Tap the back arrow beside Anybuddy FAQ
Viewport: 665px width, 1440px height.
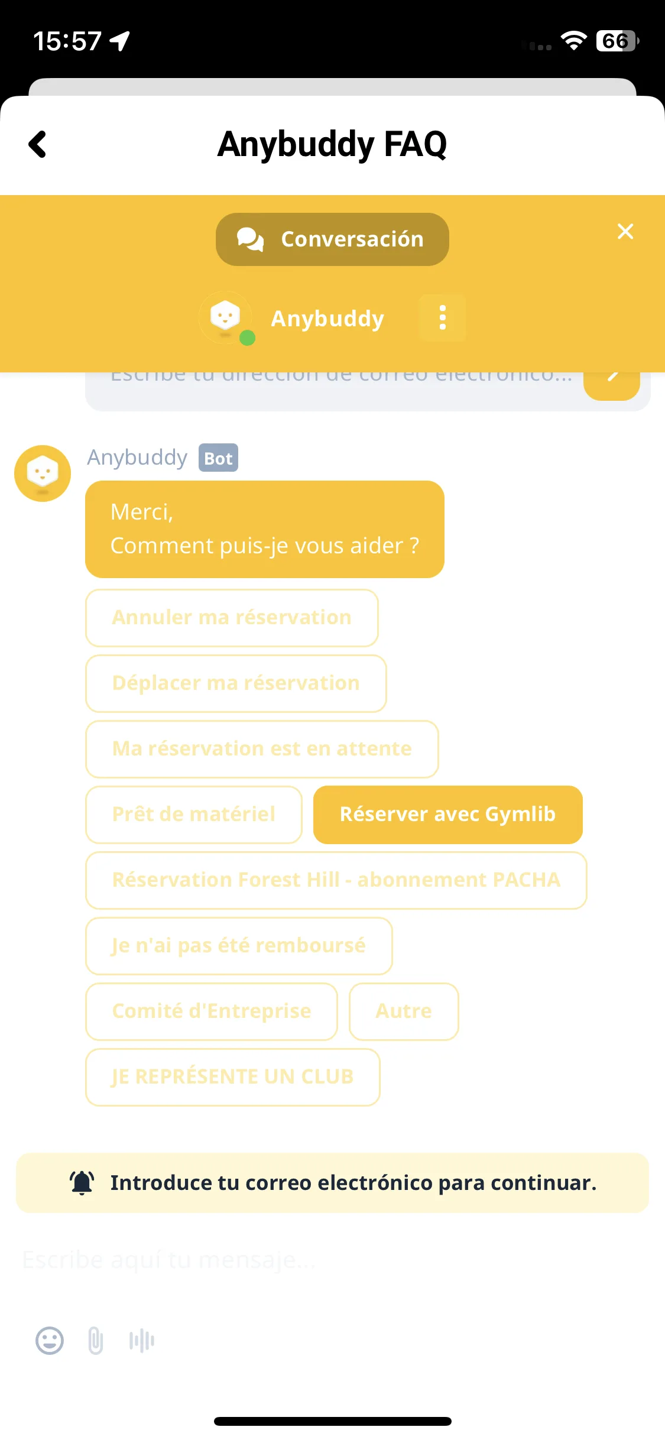point(38,144)
